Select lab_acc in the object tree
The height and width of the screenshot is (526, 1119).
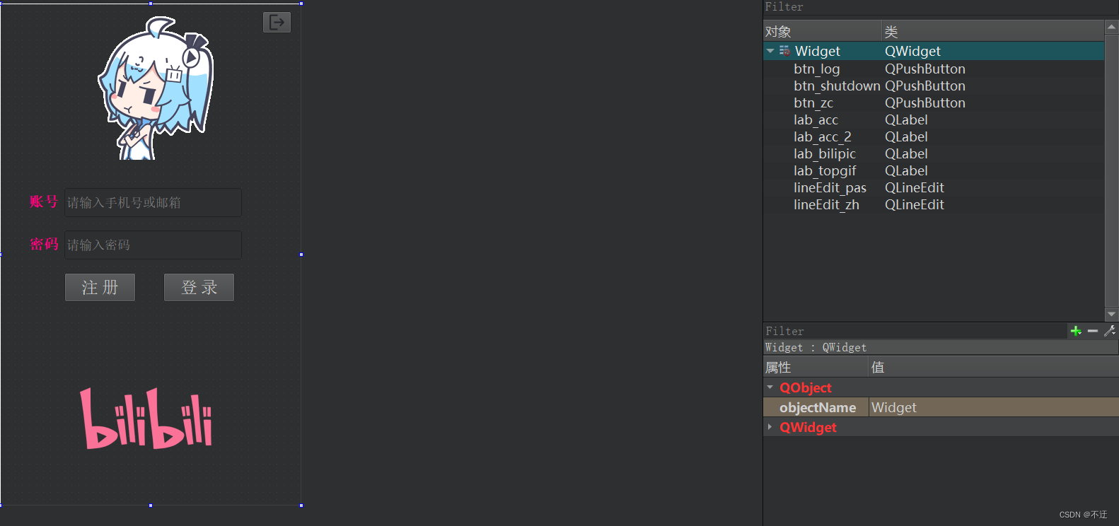(816, 119)
